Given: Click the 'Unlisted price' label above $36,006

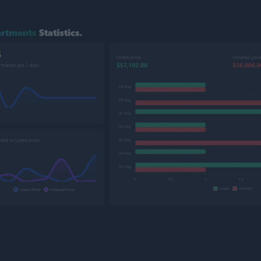Looking at the screenshot, I should click(247, 57).
